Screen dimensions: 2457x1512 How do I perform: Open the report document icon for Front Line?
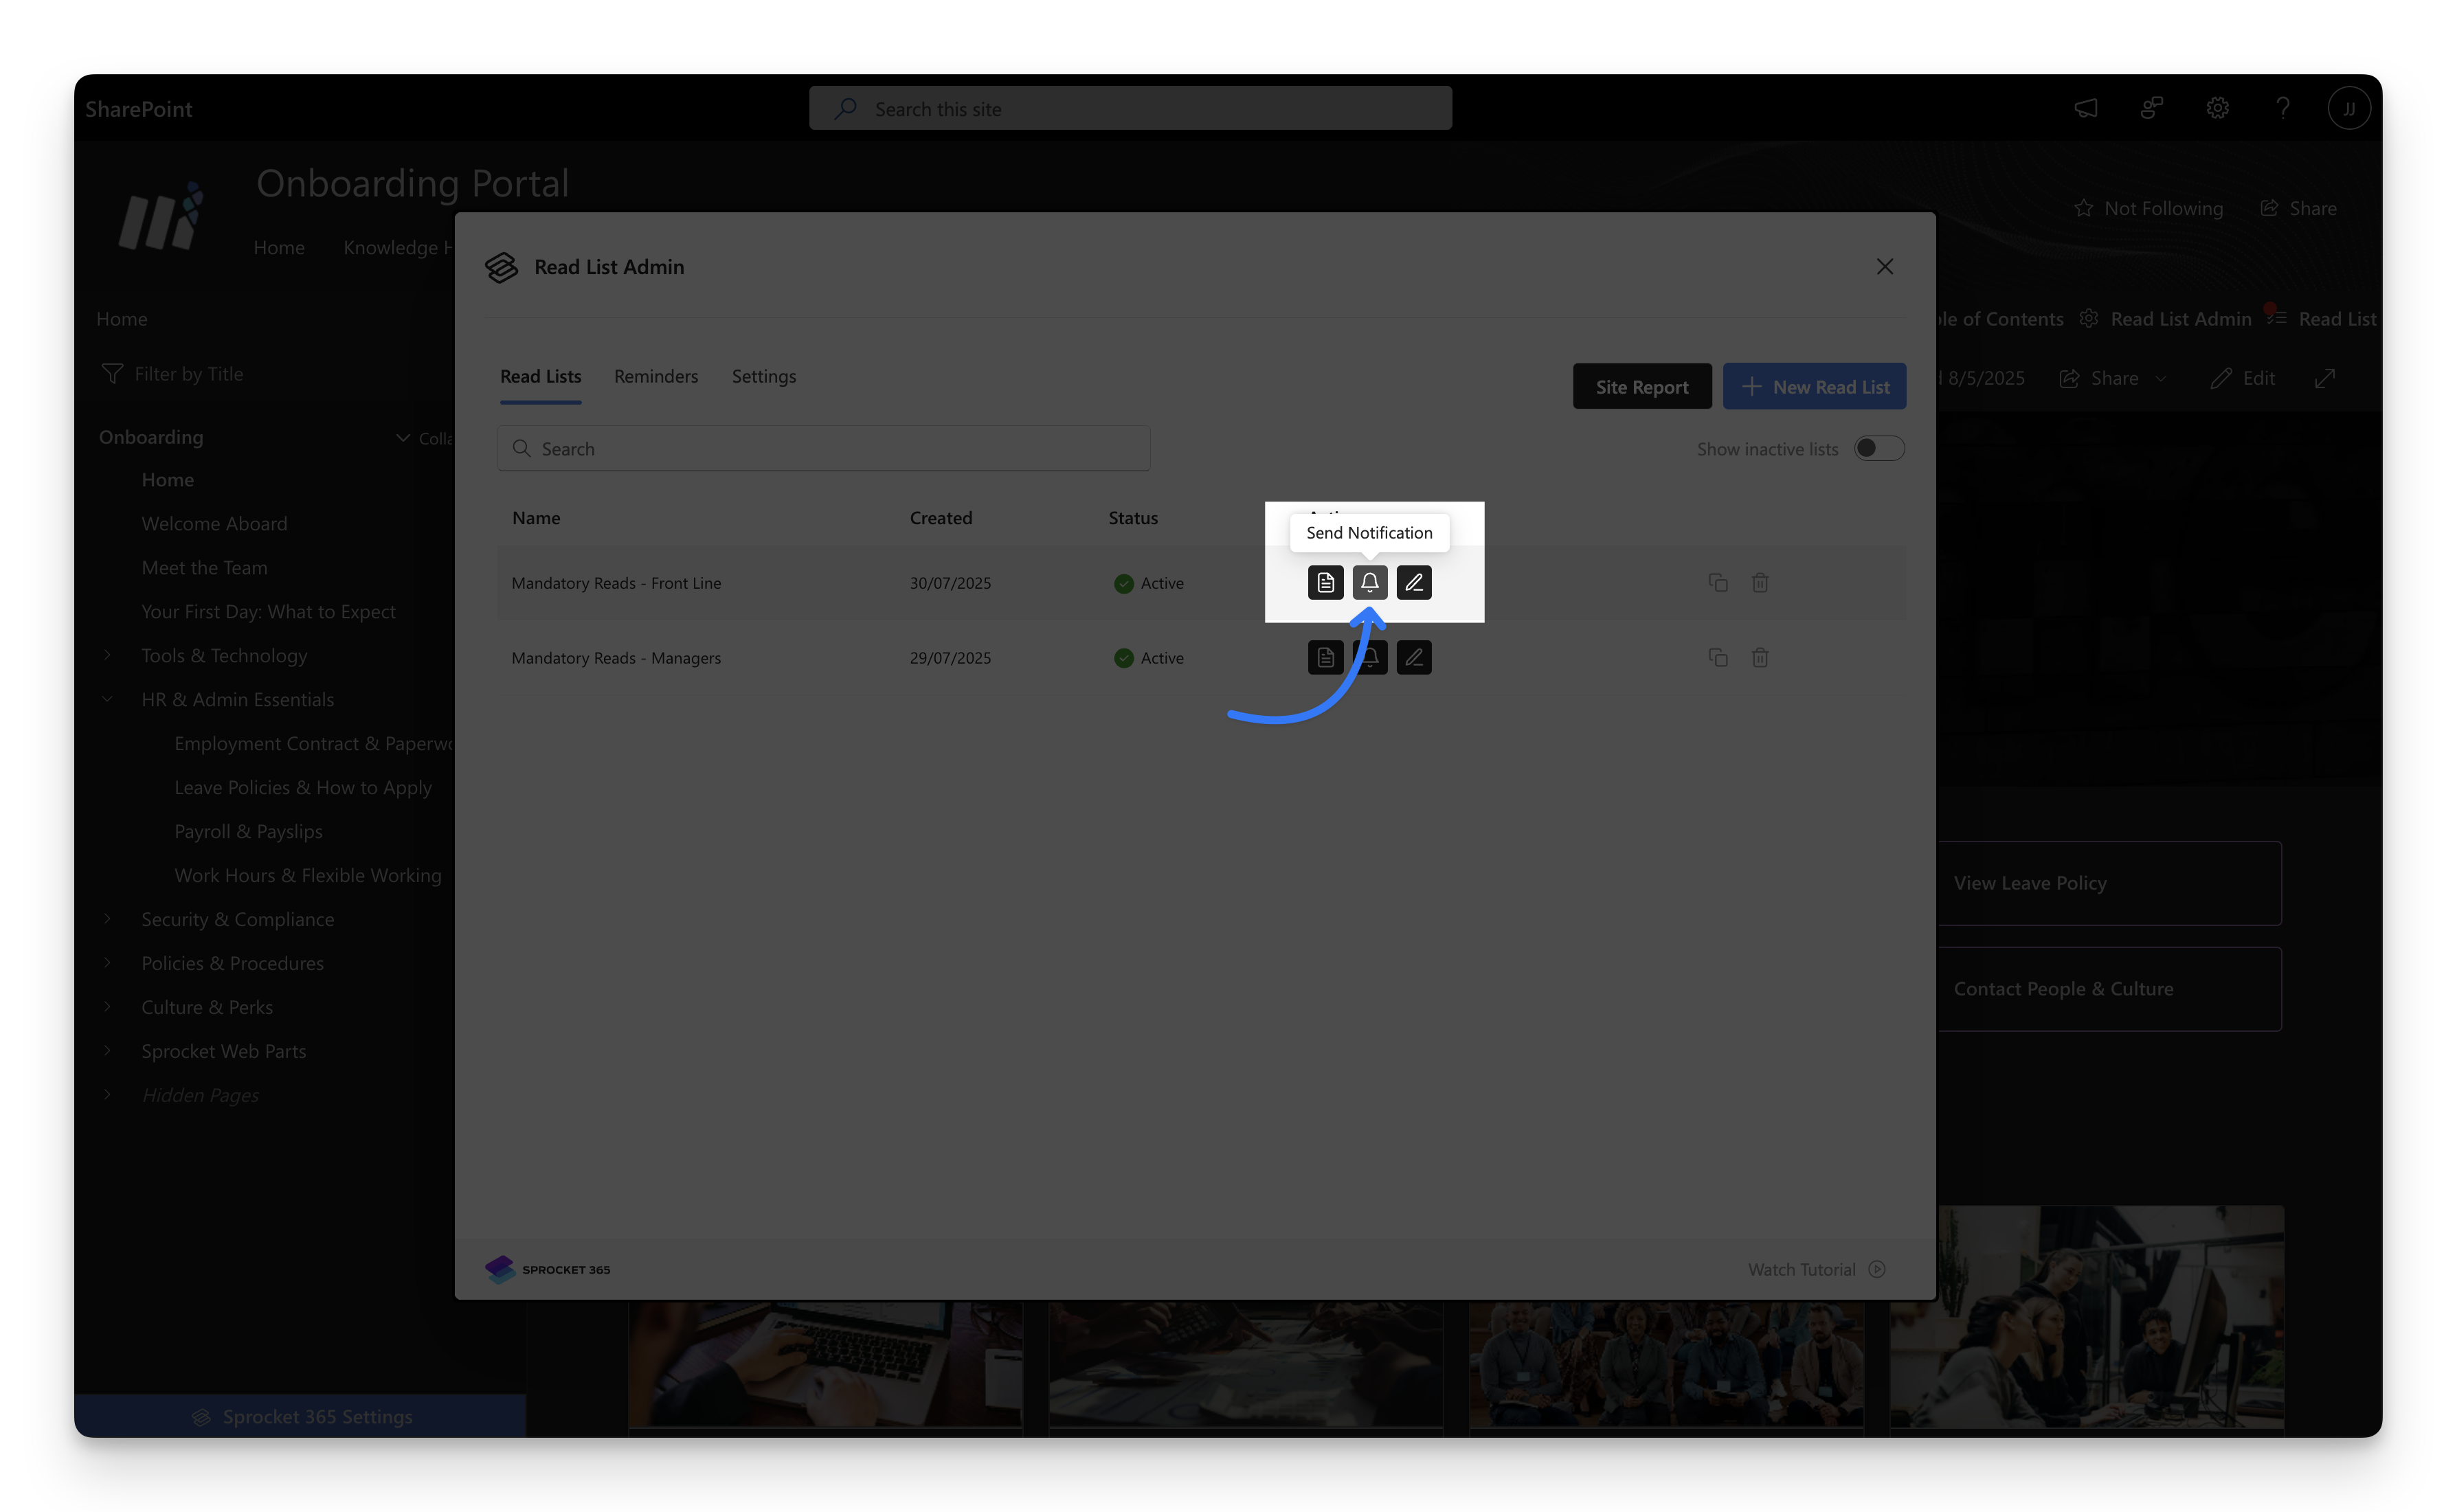1325,582
